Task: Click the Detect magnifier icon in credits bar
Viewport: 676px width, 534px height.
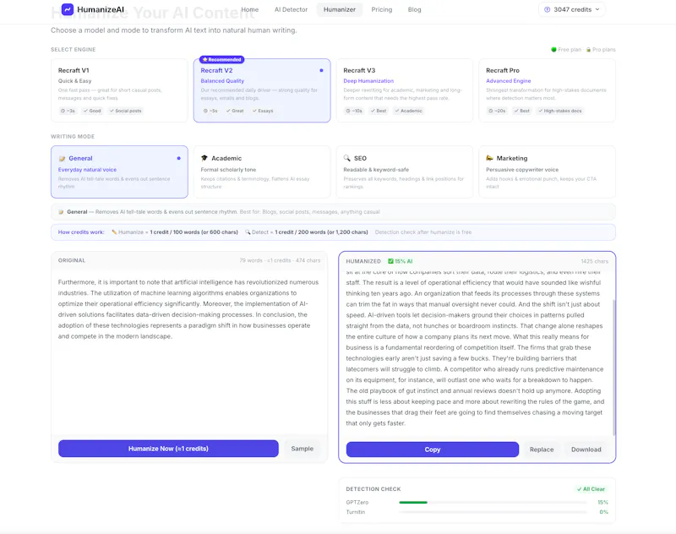Action: [x=248, y=232]
